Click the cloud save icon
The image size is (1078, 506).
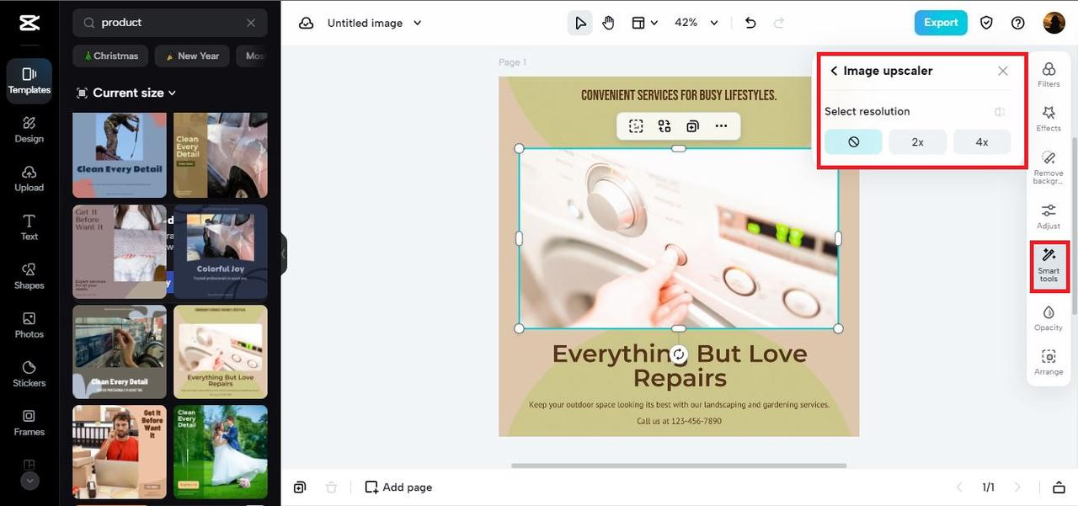pyautogui.click(x=307, y=23)
